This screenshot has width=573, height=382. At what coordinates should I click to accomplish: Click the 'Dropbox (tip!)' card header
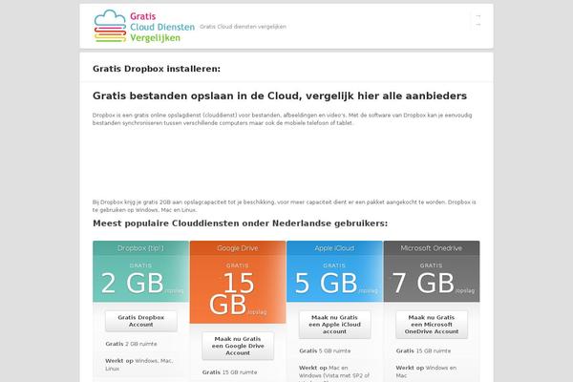click(x=140, y=248)
